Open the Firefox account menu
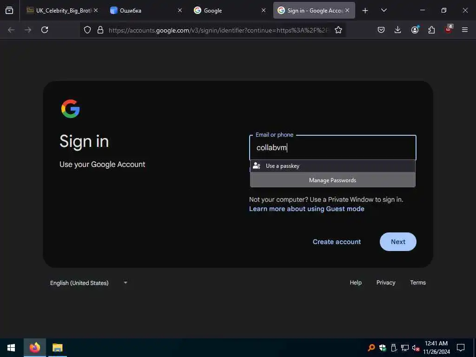Viewport: 476px width, 357px height. pos(415,30)
